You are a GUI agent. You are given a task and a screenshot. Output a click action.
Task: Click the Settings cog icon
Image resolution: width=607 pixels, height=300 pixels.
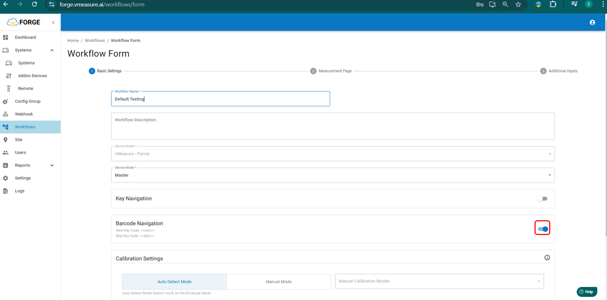click(5, 178)
